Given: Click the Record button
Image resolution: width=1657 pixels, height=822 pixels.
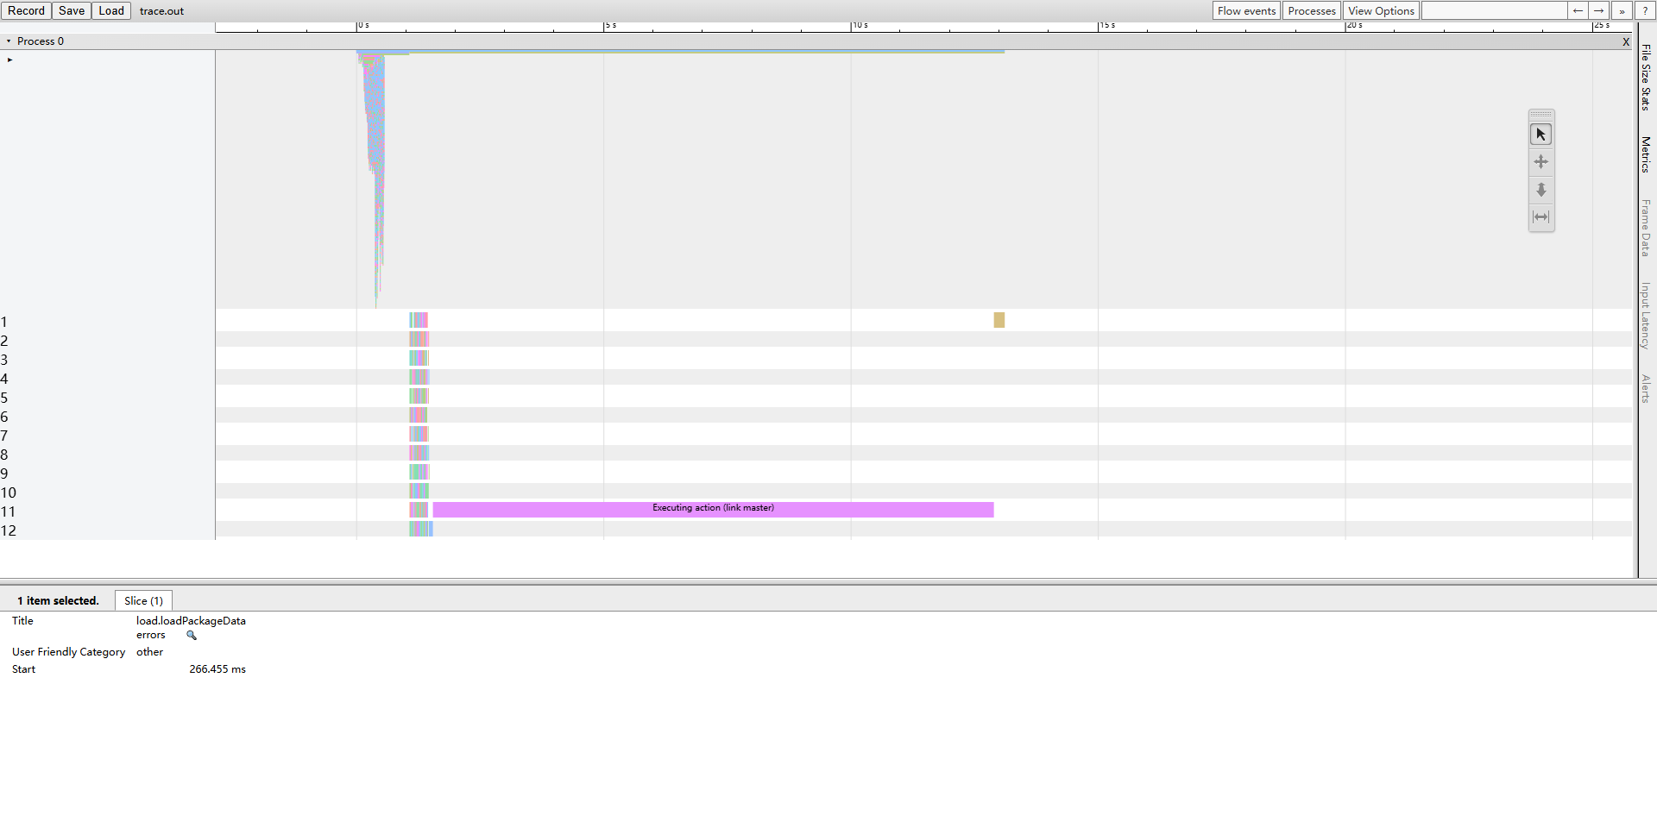Looking at the screenshot, I should (26, 10).
